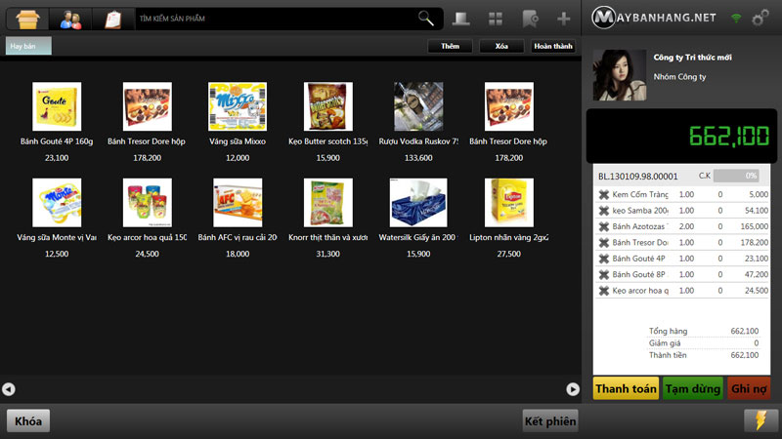
Task: Click the Kết phiên button
Action: [x=550, y=421]
